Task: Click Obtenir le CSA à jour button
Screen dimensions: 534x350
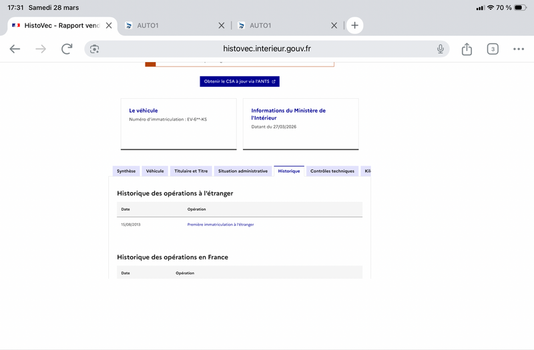Action: coord(240,81)
